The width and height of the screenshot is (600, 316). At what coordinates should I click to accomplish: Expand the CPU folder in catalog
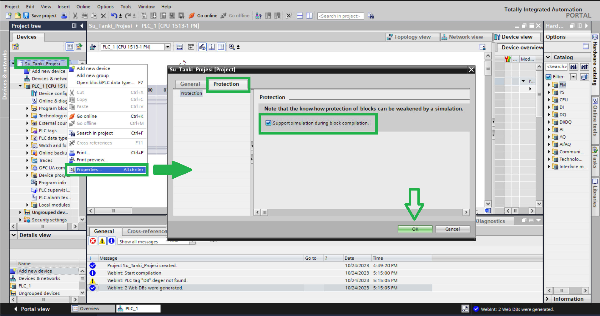coord(549,100)
